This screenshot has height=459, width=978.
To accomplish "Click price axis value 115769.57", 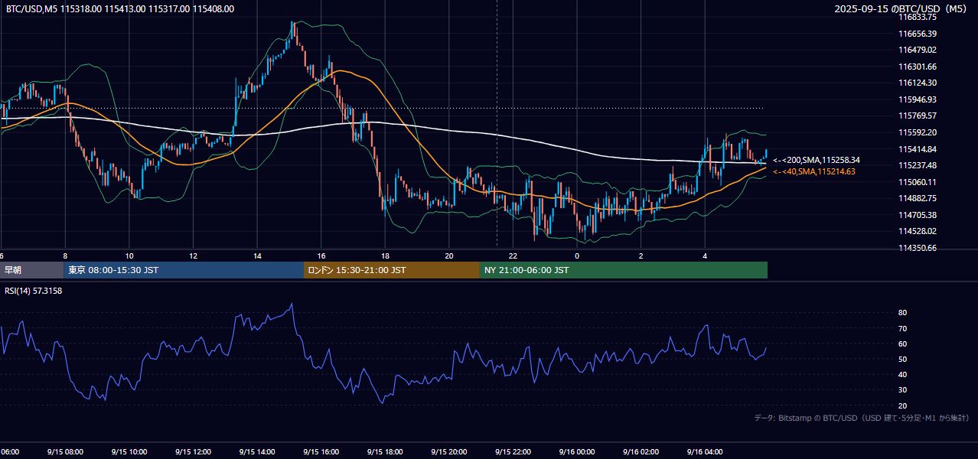I will coord(918,116).
